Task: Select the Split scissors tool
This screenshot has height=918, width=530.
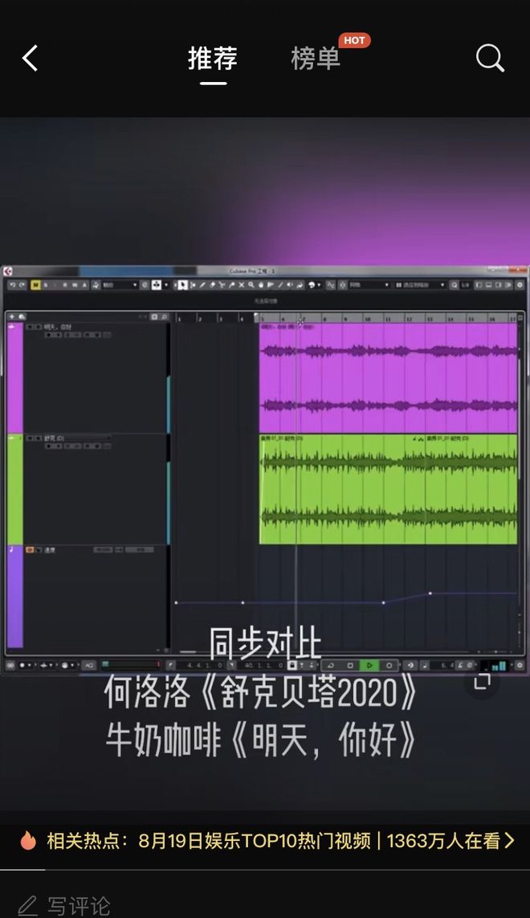Action: (222, 285)
